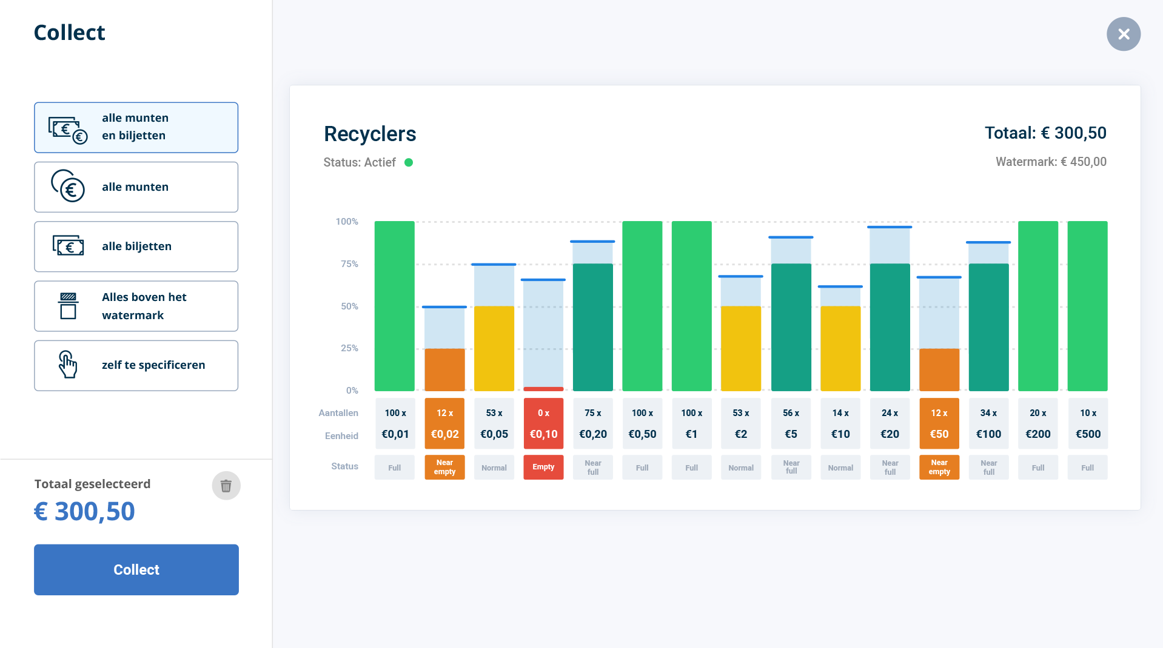Click the blue level marker above €0,05 bar
The image size is (1163, 648).
pyautogui.click(x=494, y=265)
